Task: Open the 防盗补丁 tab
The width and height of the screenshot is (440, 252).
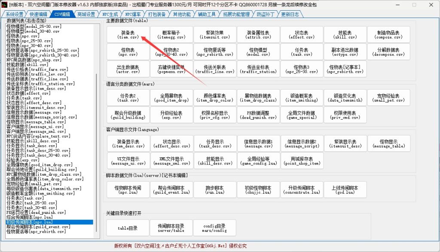Action: point(265,14)
